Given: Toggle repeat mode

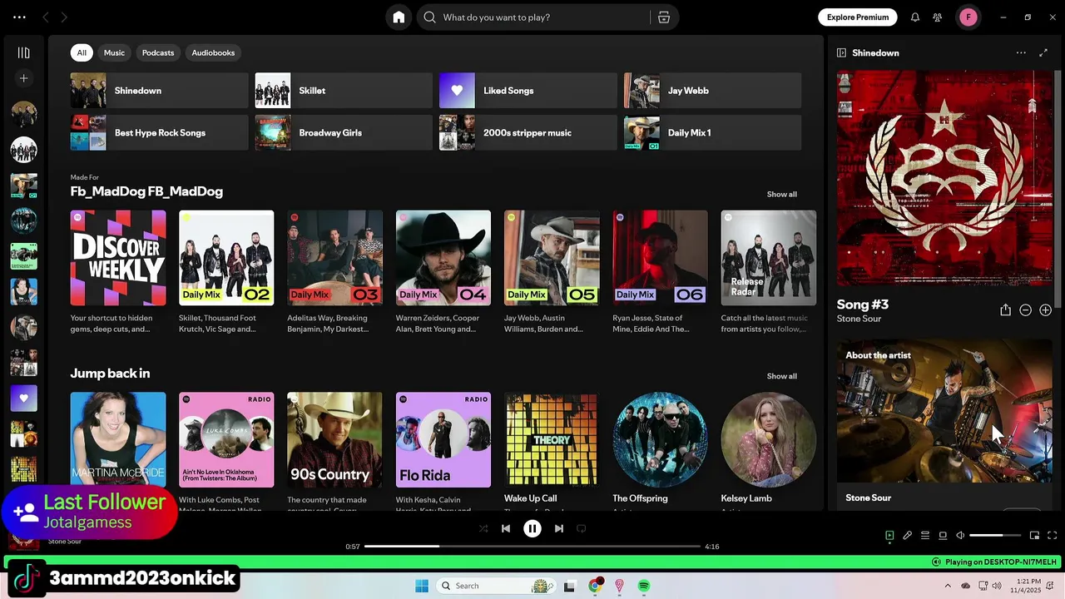Looking at the screenshot, I should 582,528.
